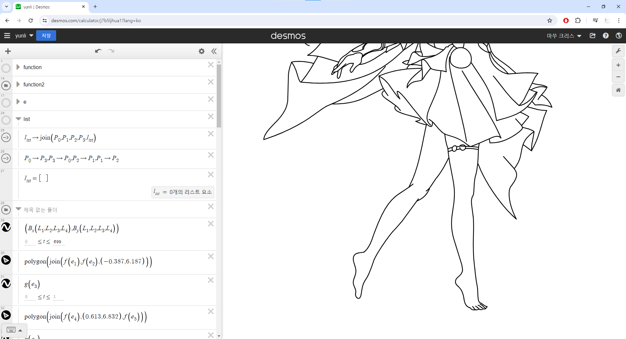
Task: Edit lower t bound of Bezier curve
Action: [29, 242]
